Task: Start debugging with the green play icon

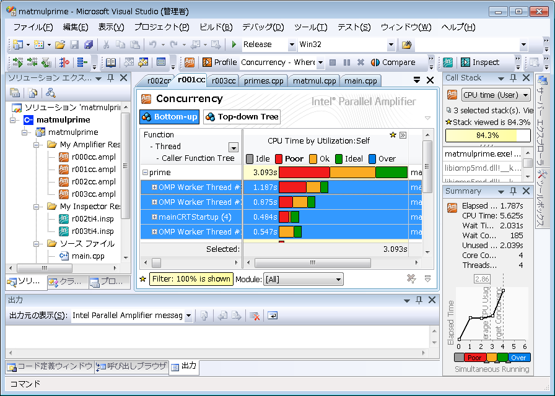Action: tap(234, 45)
